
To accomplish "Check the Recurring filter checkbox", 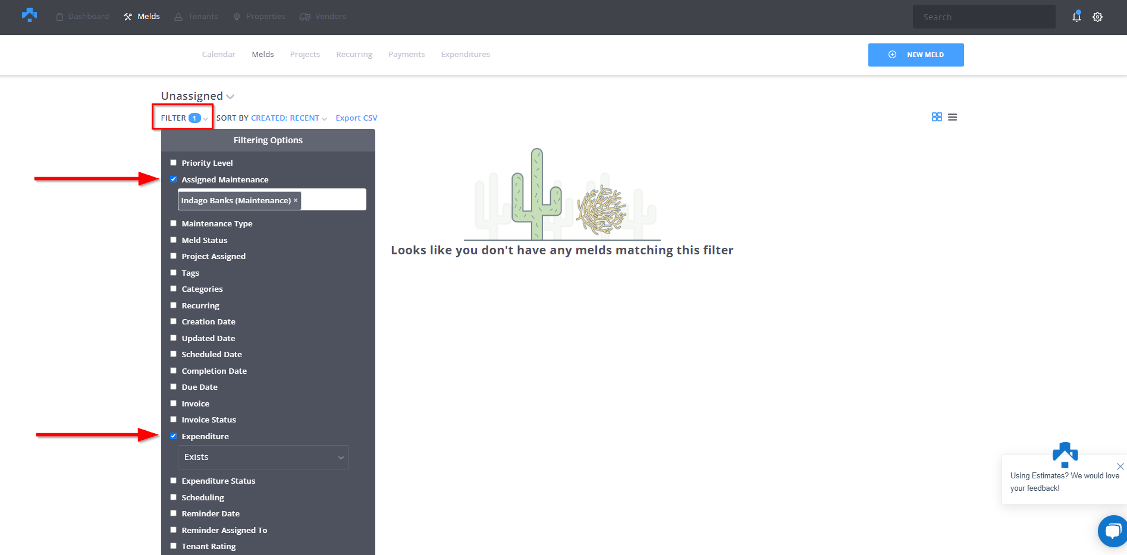I will pyautogui.click(x=174, y=305).
